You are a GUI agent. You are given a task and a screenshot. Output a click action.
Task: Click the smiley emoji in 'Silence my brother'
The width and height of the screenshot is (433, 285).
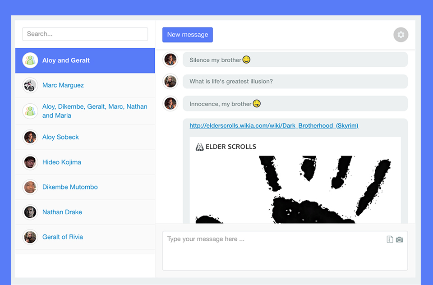[246, 60]
